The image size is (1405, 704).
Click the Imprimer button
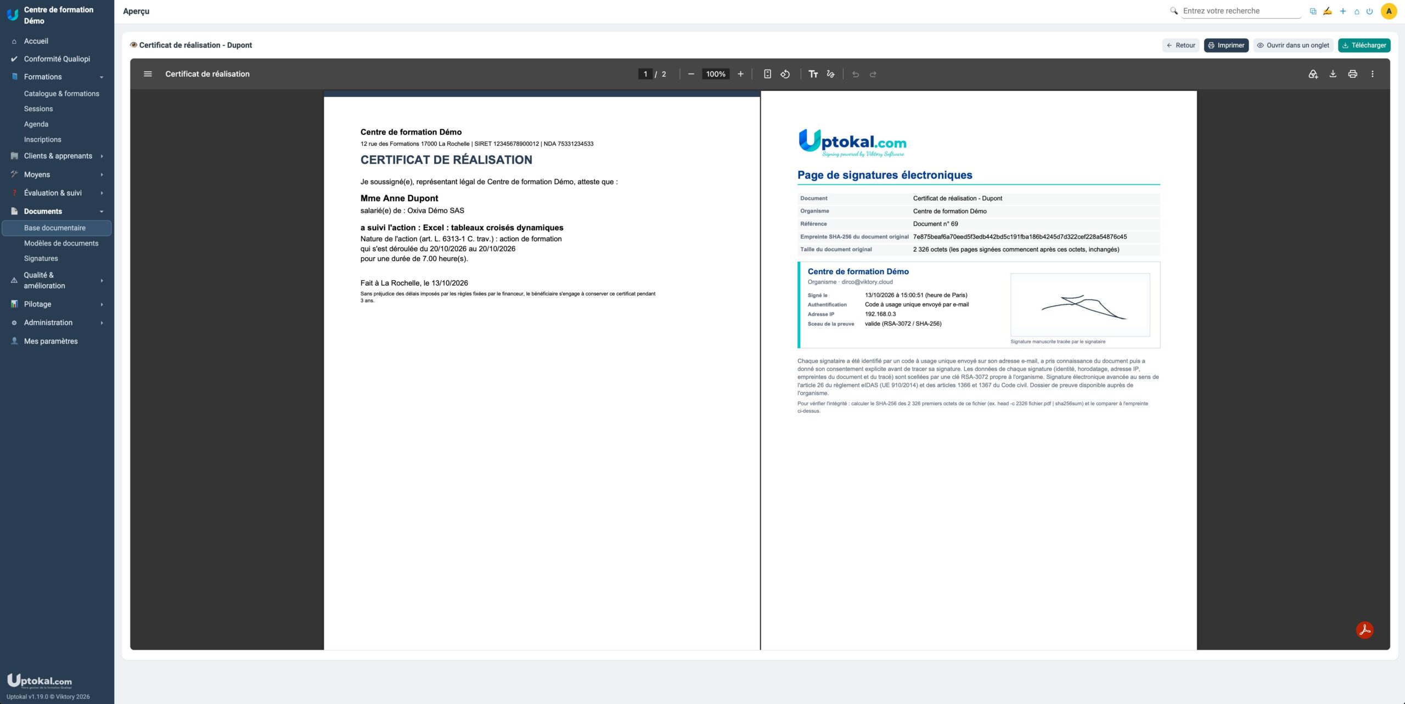(1226, 46)
